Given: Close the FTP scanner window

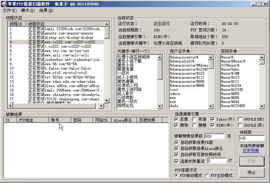Looking at the screenshot, I should [265, 4].
